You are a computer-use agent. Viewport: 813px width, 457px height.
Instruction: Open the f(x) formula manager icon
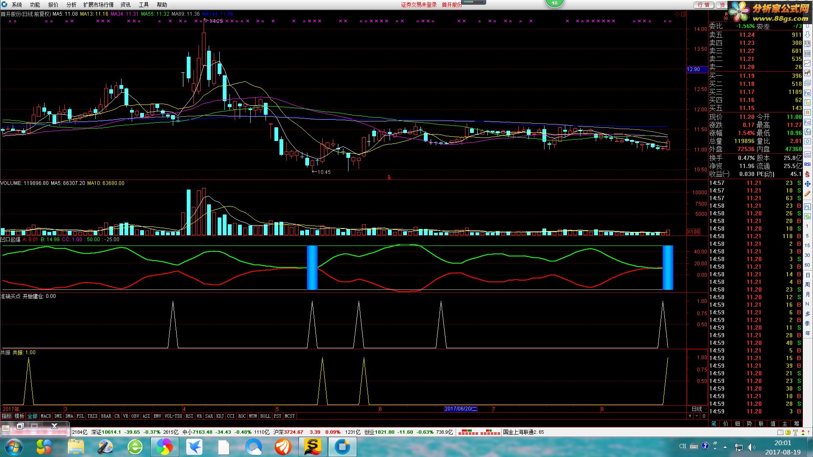807,132
